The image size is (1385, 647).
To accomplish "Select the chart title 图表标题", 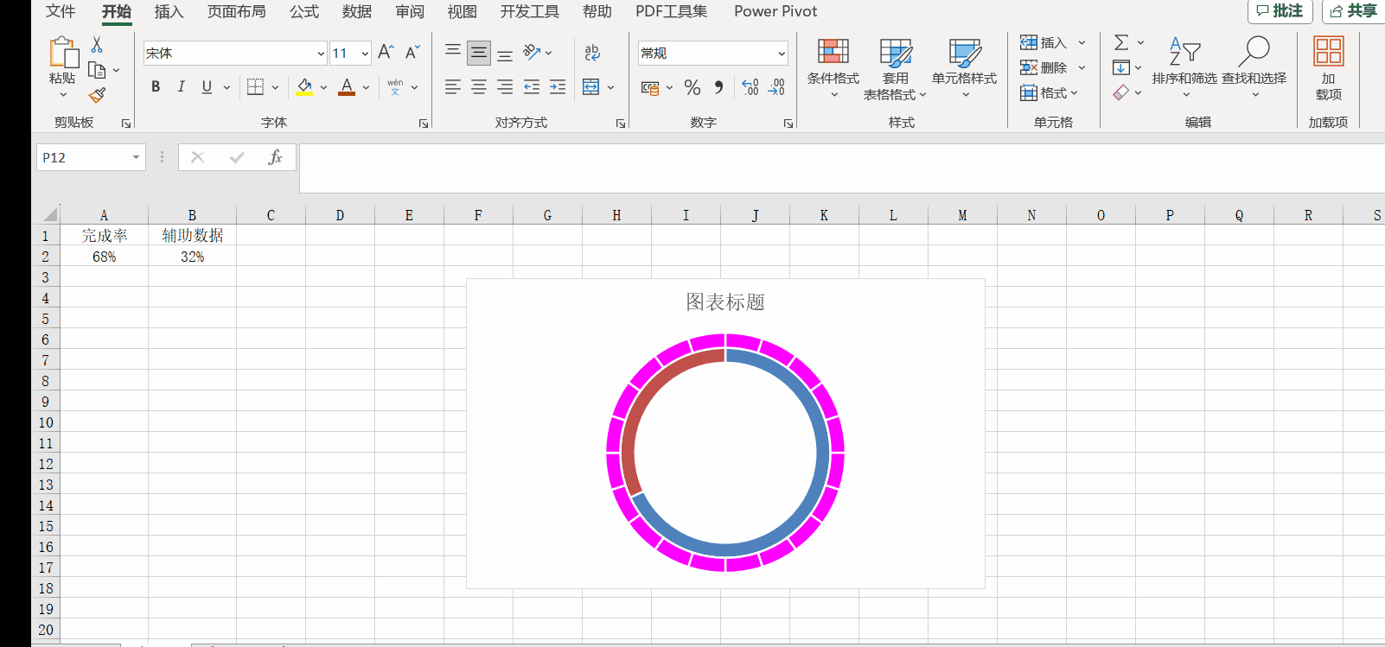I will click(725, 302).
